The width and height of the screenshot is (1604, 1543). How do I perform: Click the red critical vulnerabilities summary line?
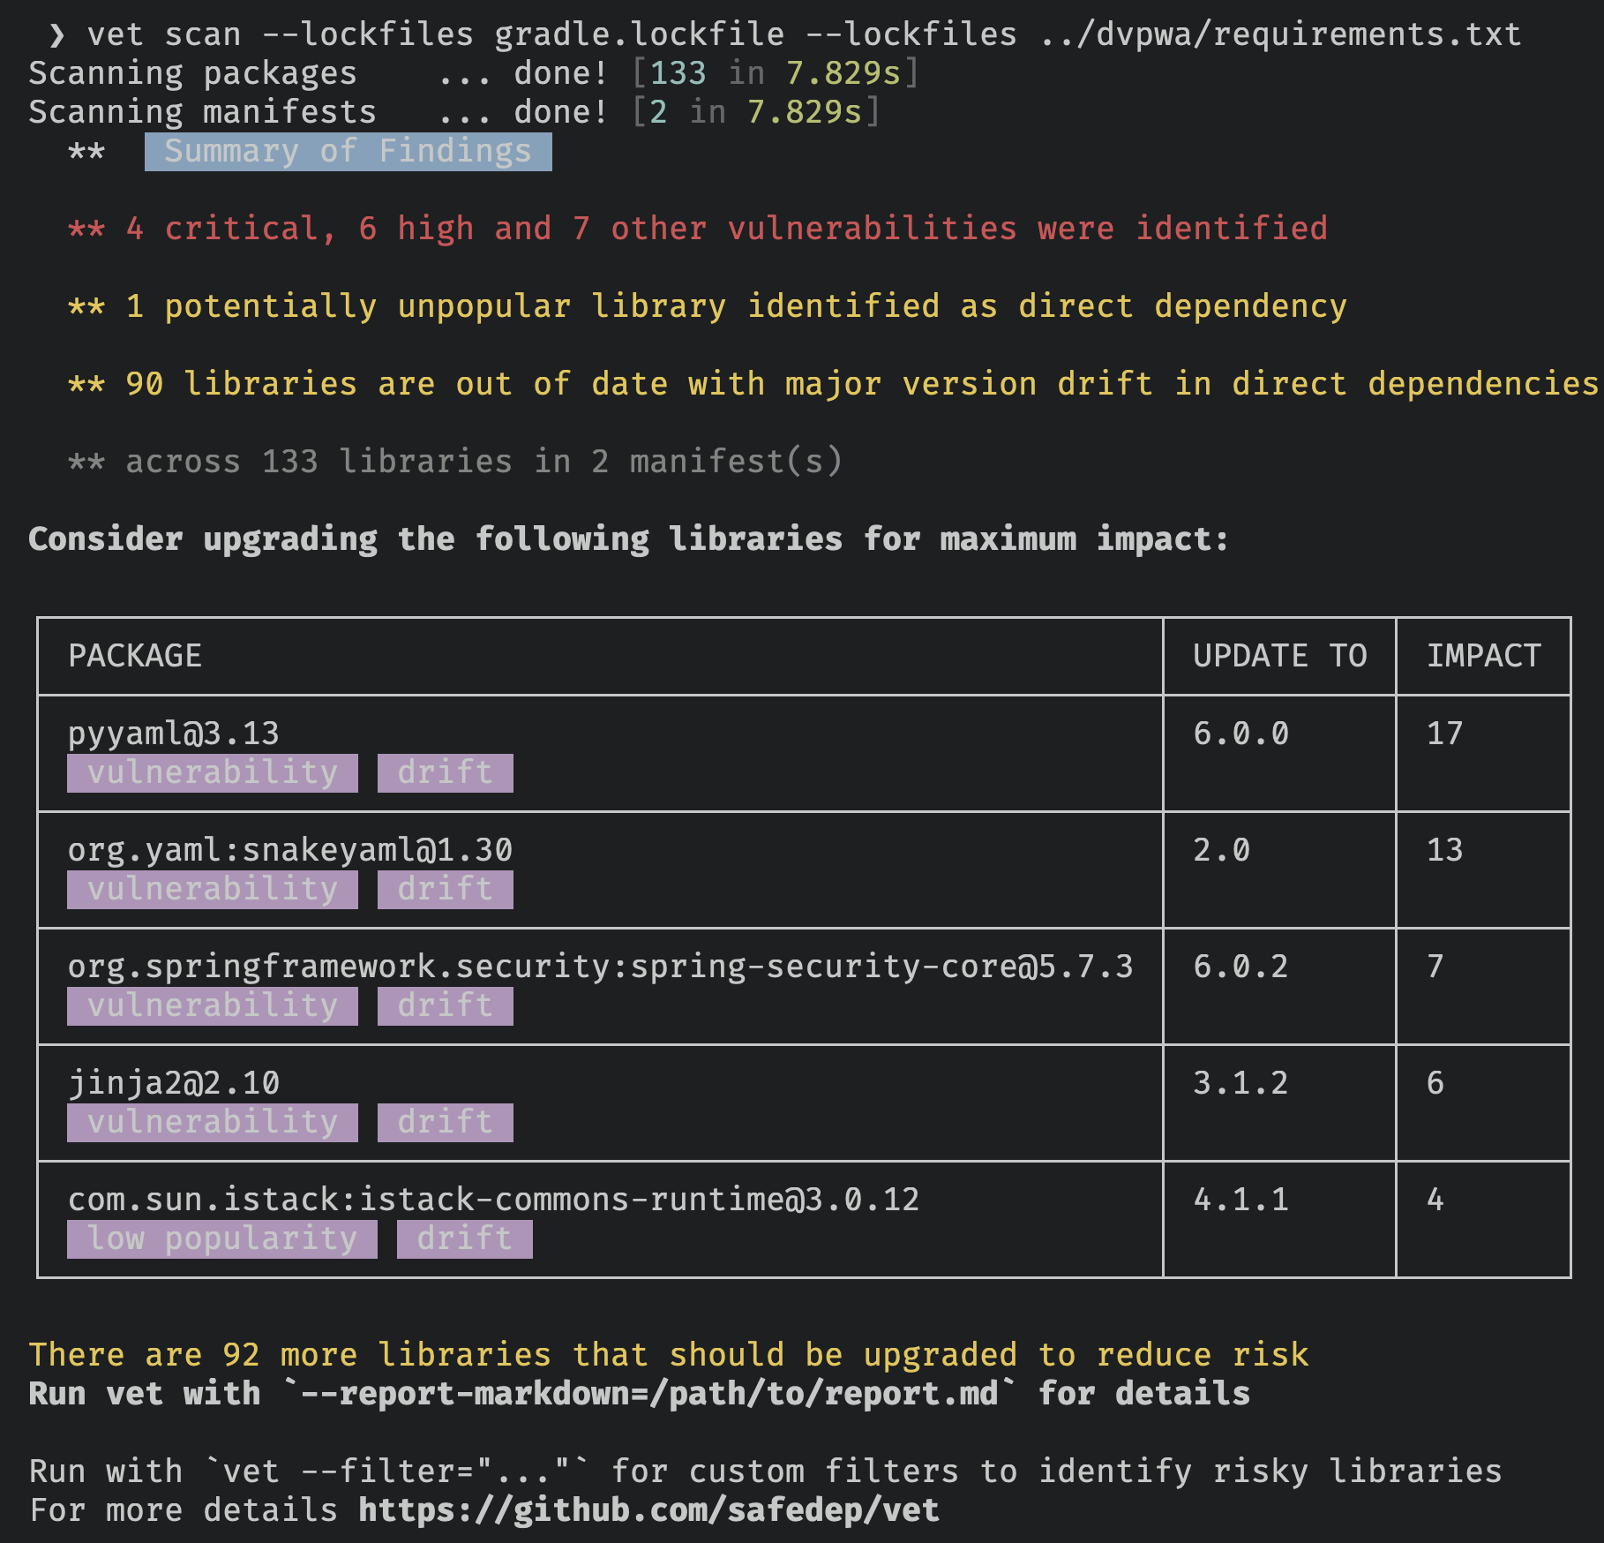point(697,229)
